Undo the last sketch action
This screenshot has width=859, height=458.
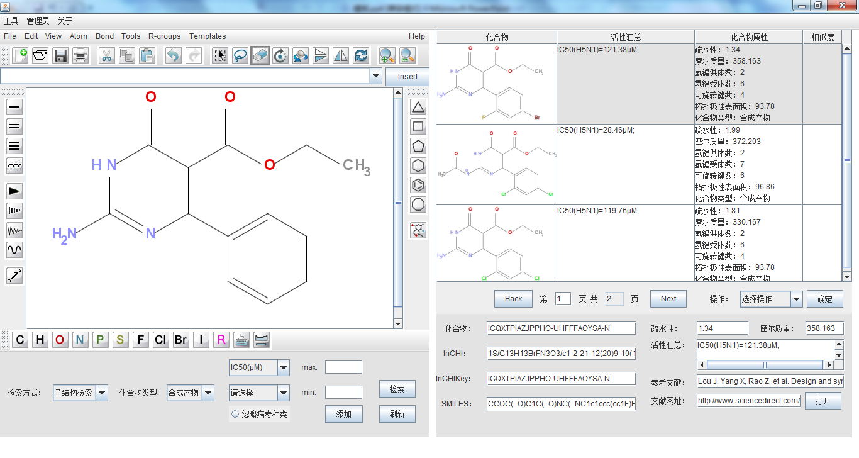tap(174, 55)
